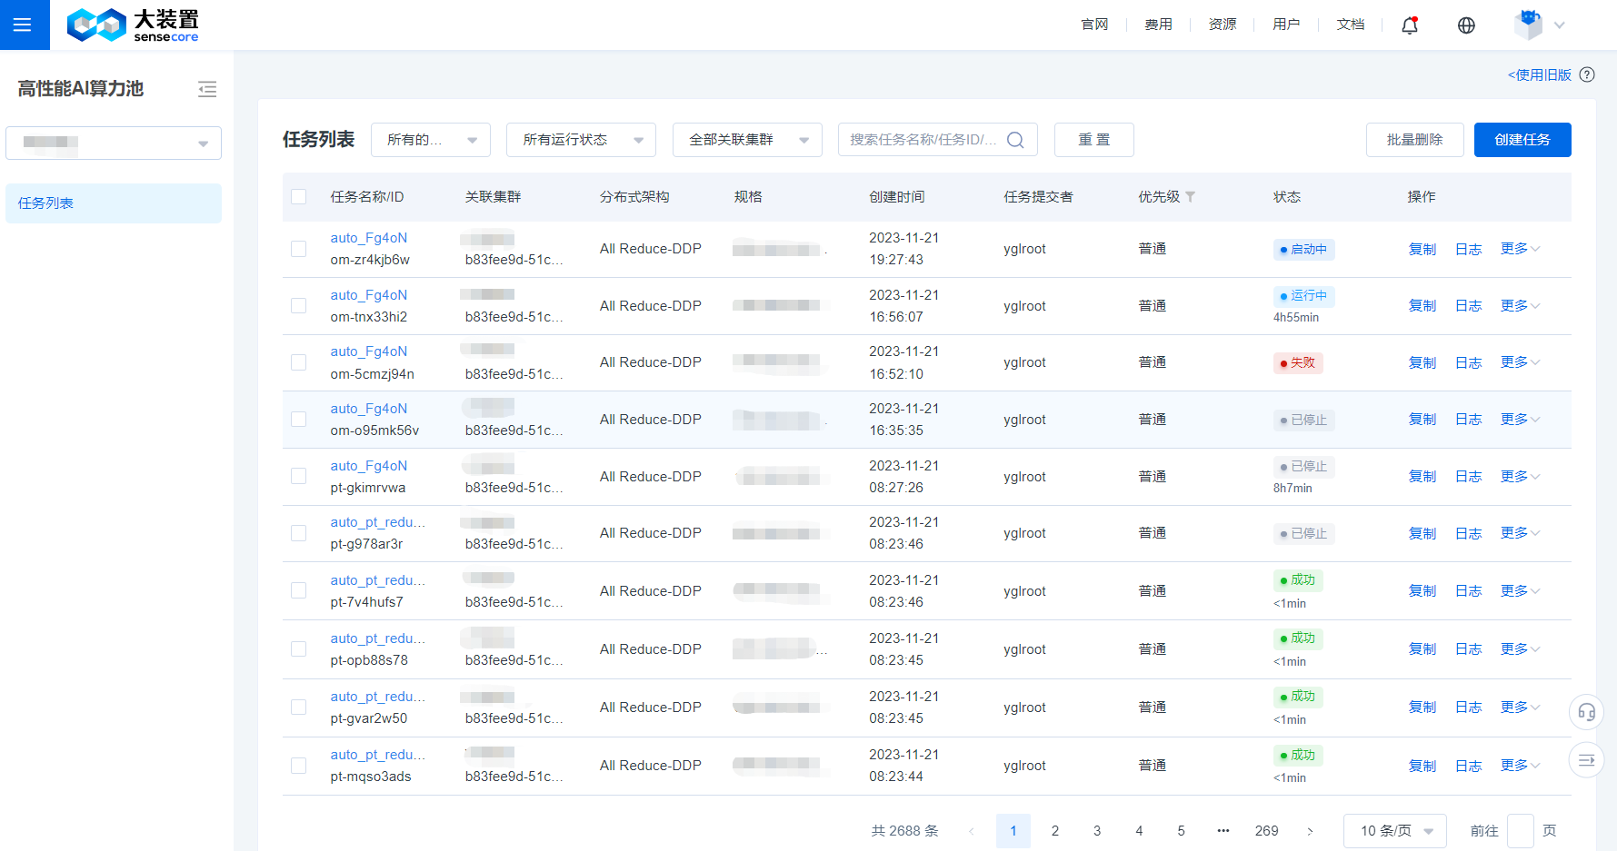Expand the 所有运行状态 status dropdown
This screenshot has height=851, width=1617.
[x=581, y=140]
